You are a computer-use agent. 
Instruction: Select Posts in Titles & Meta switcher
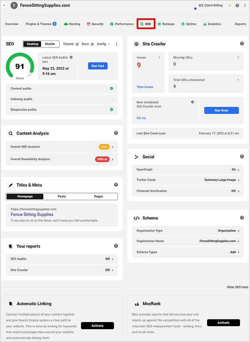click(62, 196)
